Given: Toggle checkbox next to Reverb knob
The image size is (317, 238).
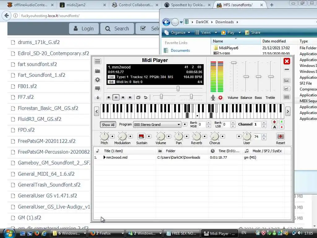Looking at the screenshot, I should click(x=205, y=136).
